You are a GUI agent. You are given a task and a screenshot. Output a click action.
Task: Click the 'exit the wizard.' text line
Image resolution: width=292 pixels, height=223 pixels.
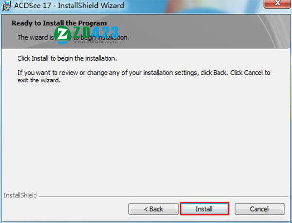[39, 81]
